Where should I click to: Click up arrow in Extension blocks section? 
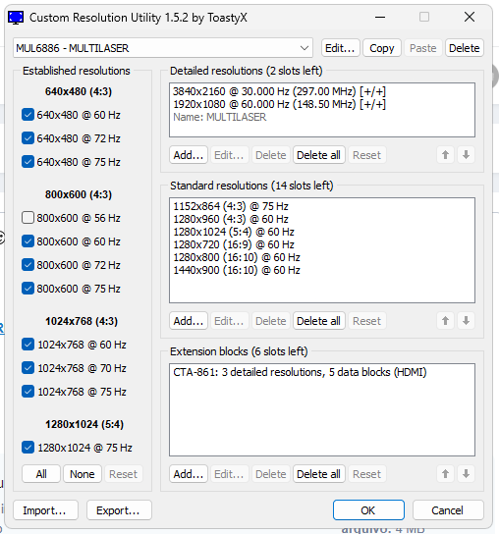(x=445, y=474)
